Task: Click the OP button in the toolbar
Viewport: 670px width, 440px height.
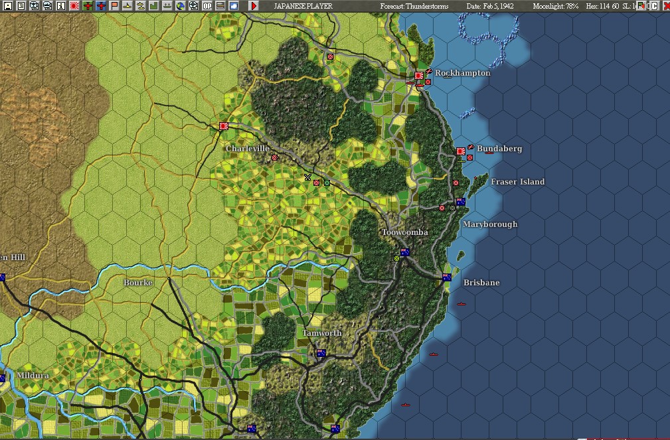Action: coord(207,5)
